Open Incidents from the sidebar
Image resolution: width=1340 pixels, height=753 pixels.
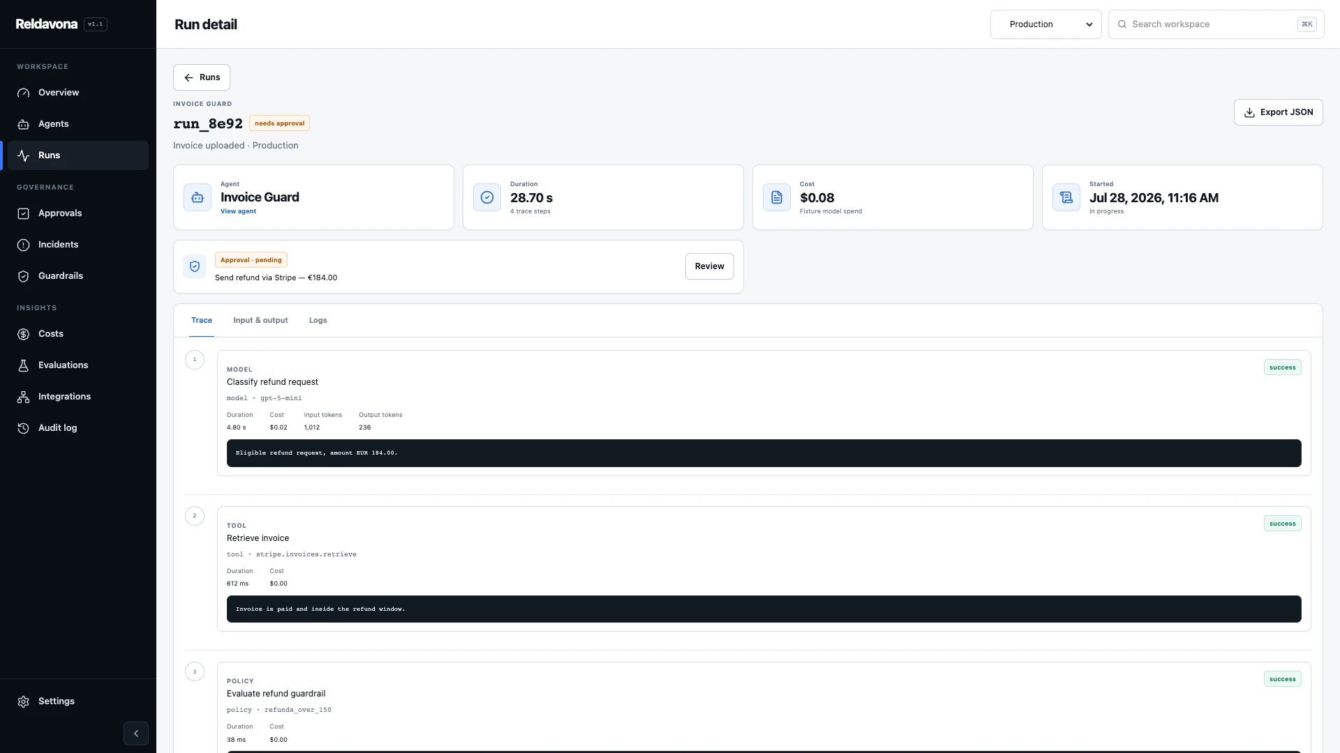click(78, 245)
